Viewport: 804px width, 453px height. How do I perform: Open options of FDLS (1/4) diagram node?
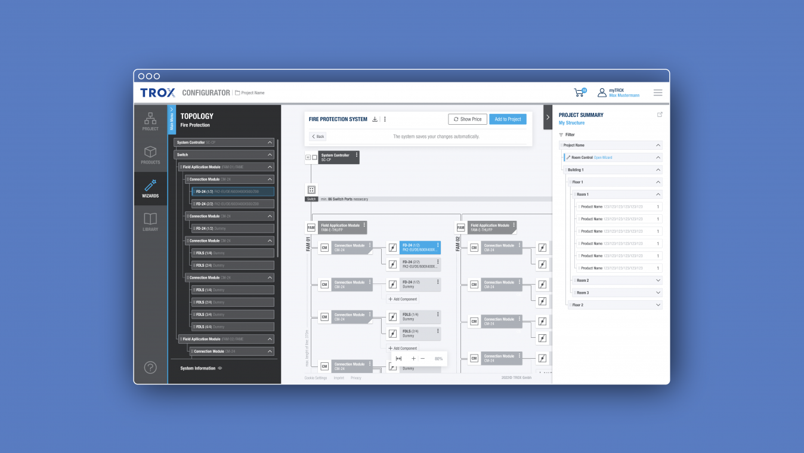click(x=438, y=315)
